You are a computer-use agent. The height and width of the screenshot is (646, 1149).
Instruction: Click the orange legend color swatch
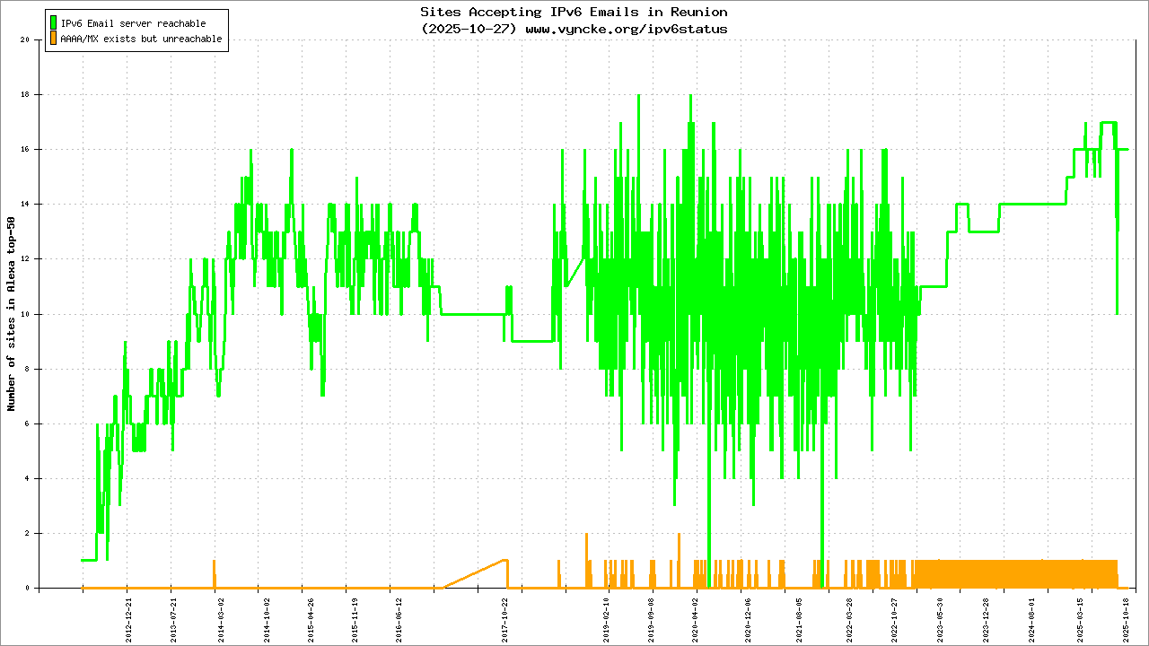54,39
